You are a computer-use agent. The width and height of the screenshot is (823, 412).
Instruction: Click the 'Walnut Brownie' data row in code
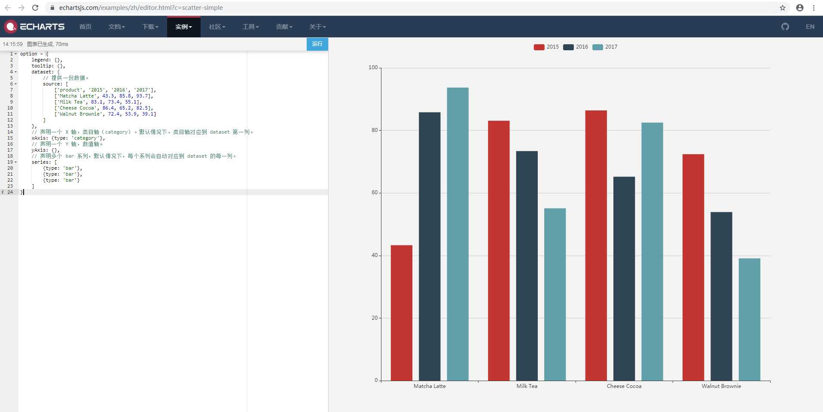(105, 114)
